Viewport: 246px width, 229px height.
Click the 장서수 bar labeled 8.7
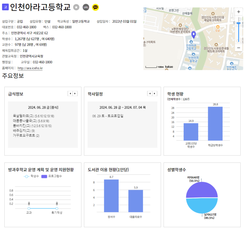(111, 196)
